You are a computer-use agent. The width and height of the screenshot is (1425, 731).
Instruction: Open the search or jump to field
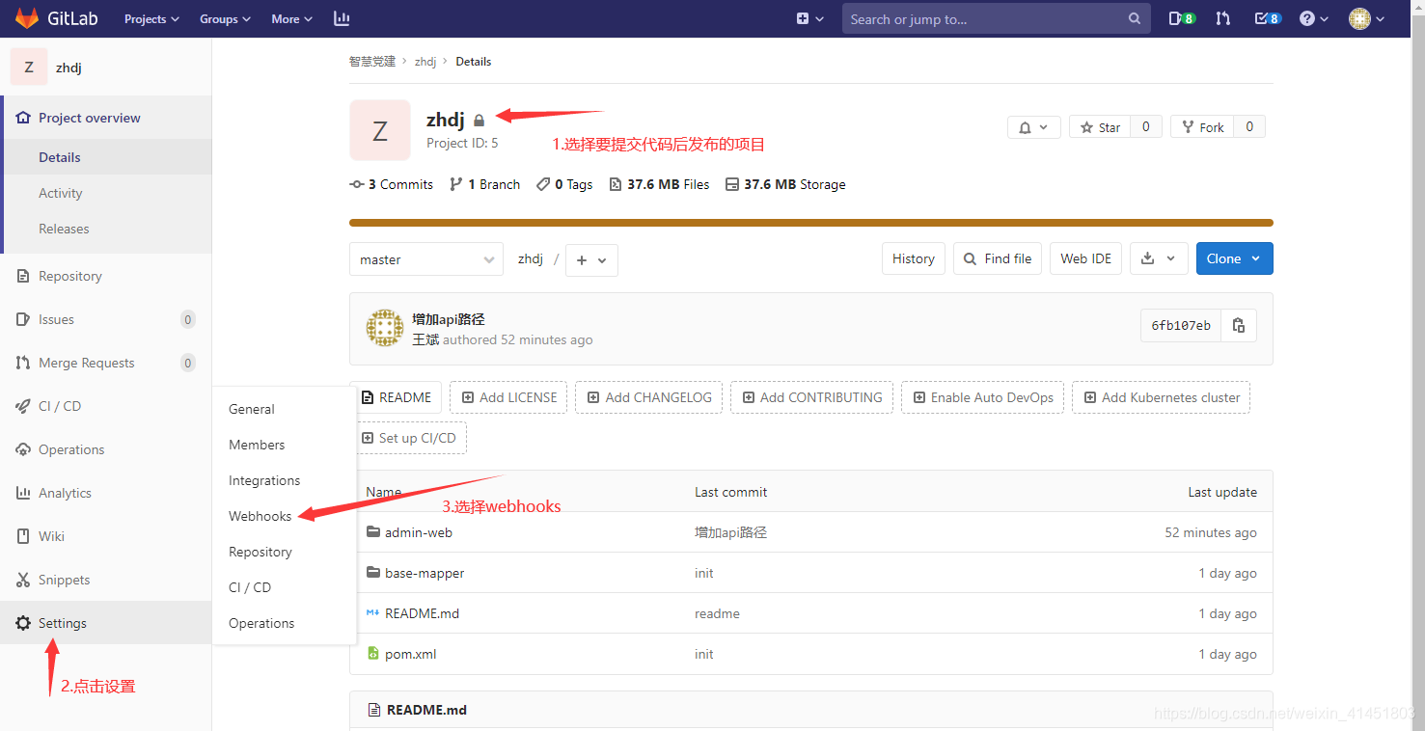(996, 18)
